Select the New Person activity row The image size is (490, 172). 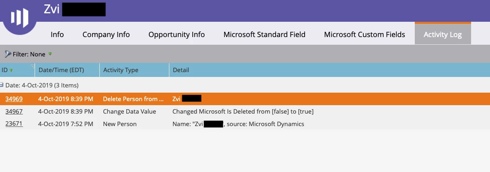pos(245,124)
